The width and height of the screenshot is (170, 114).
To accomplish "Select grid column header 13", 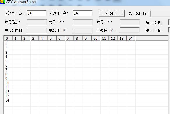I will (122, 38).
